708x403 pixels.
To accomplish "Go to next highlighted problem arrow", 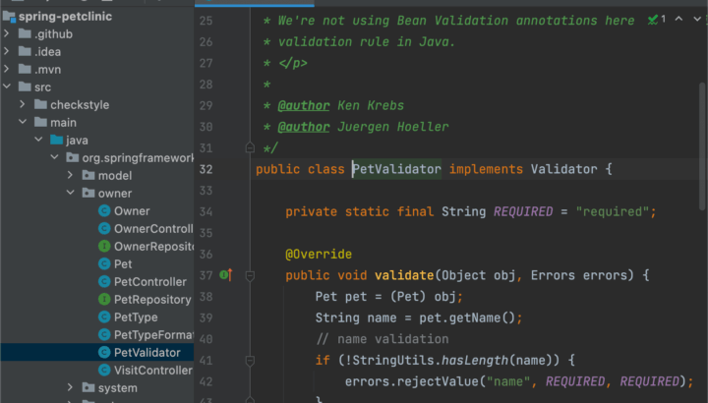I will (x=697, y=19).
